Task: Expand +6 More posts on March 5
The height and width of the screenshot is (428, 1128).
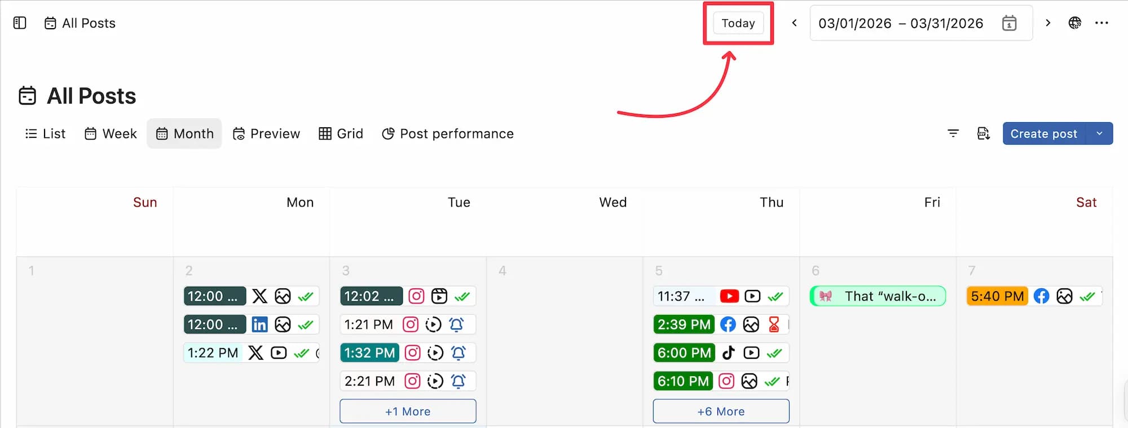Action: (x=721, y=411)
